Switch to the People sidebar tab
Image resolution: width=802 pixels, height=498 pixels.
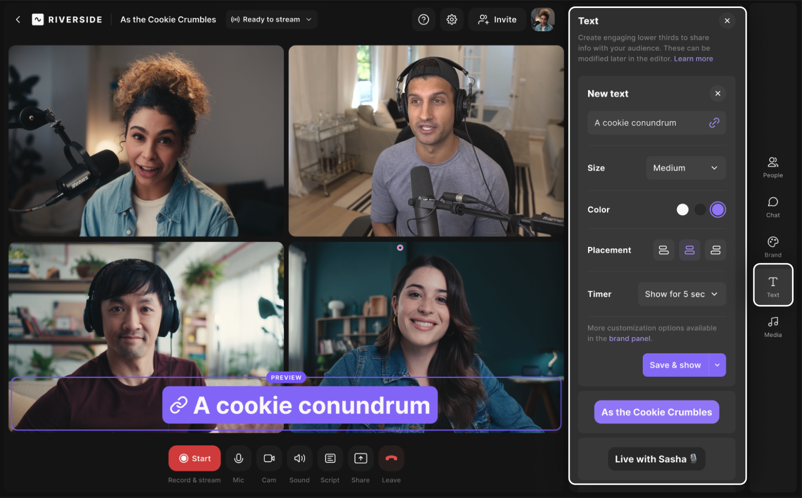773,167
